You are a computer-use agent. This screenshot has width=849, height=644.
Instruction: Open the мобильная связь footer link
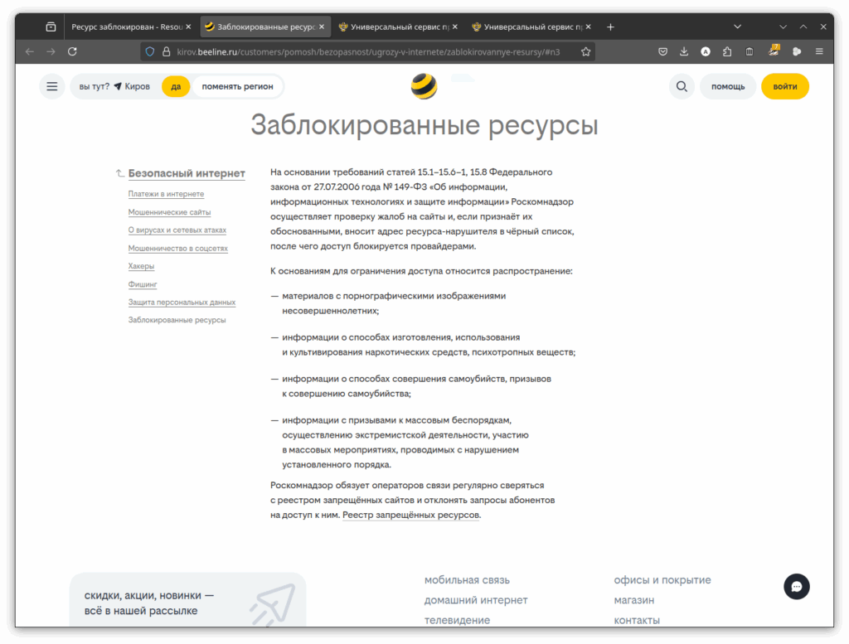[467, 580]
